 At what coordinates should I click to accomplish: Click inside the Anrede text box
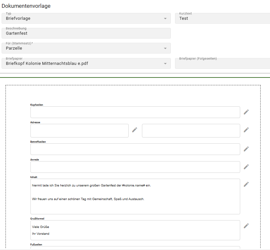(135, 167)
